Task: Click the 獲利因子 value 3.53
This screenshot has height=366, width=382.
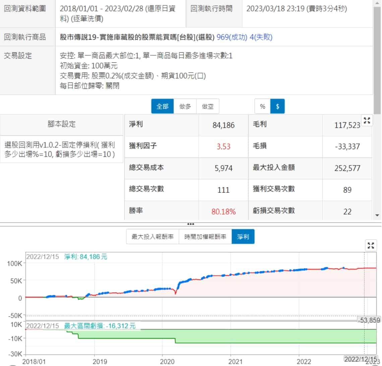Action: 224,146
